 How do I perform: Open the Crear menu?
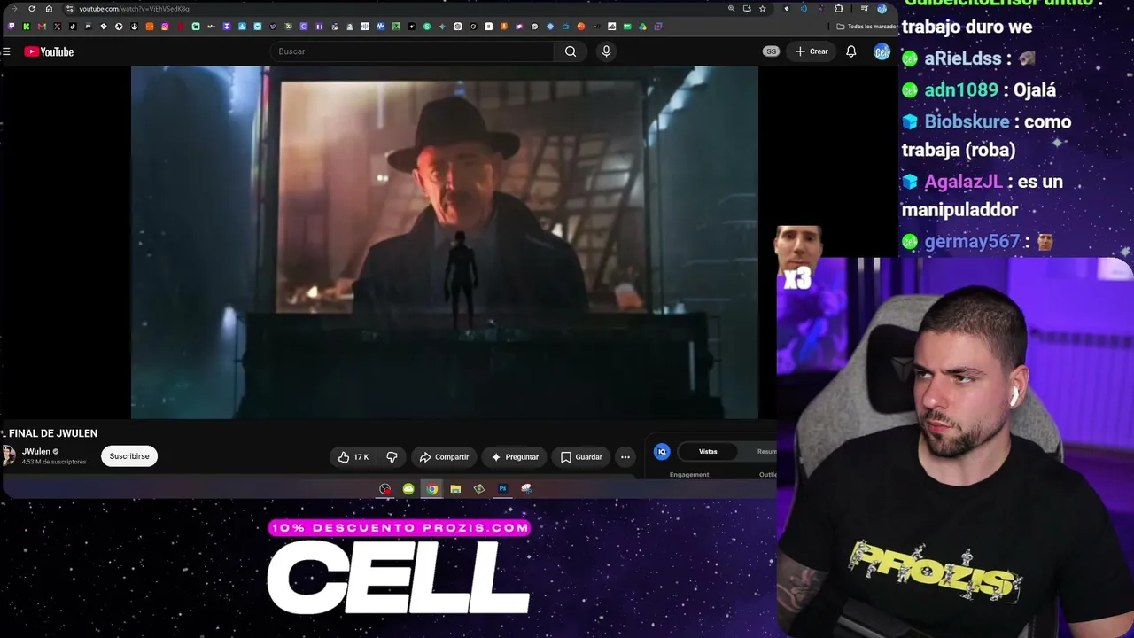[812, 51]
